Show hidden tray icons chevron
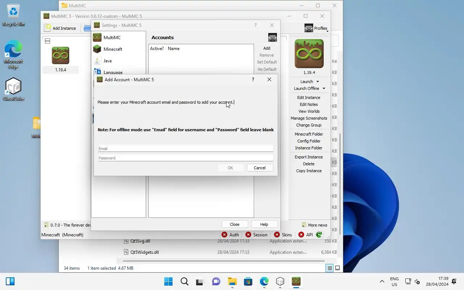This screenshot has width=464, height=290. click(x=382, y=281)
